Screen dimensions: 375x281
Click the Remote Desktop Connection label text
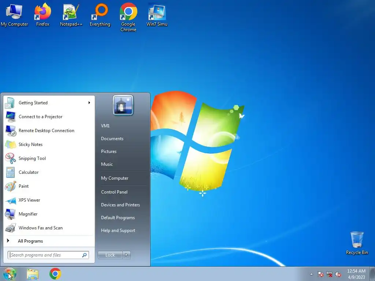coord(47,131)
